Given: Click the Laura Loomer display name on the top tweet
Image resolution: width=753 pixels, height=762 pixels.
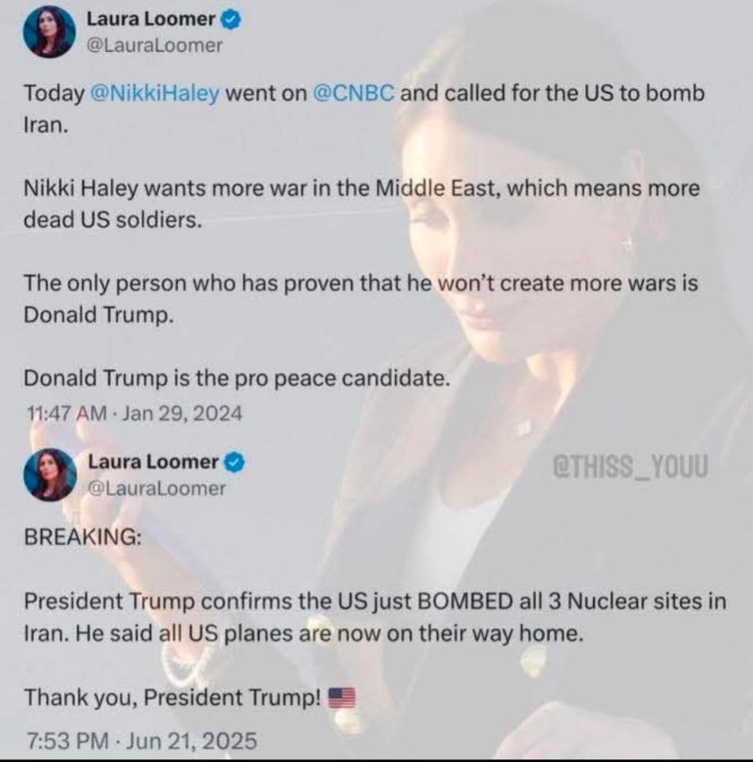Looking at the screenshot, I should coord(151,20).
